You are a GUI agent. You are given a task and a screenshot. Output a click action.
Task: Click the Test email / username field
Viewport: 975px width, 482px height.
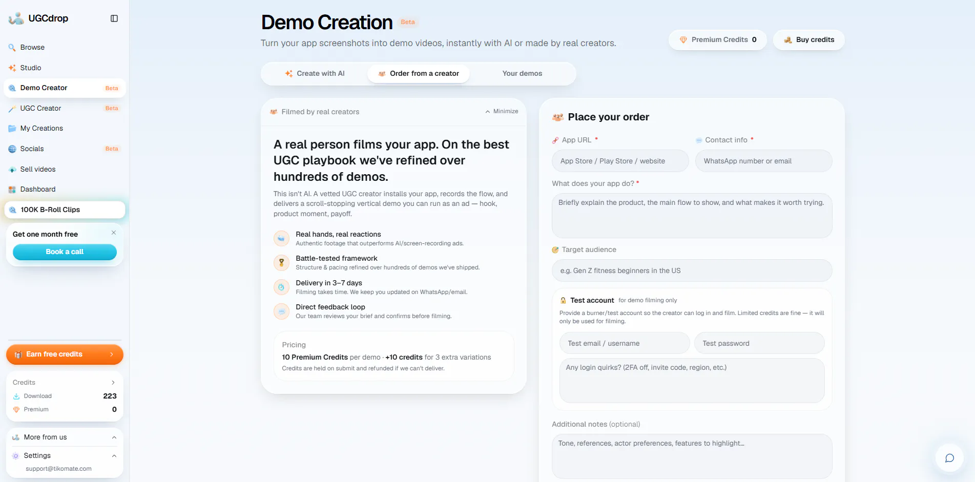625,343
